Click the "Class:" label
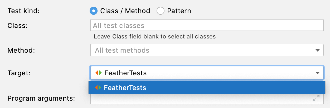 coord(18,26)
